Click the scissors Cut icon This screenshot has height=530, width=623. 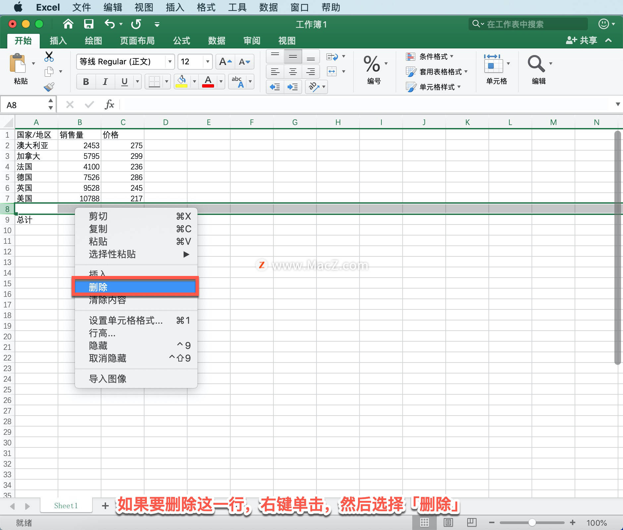click(x=49, y=56)
